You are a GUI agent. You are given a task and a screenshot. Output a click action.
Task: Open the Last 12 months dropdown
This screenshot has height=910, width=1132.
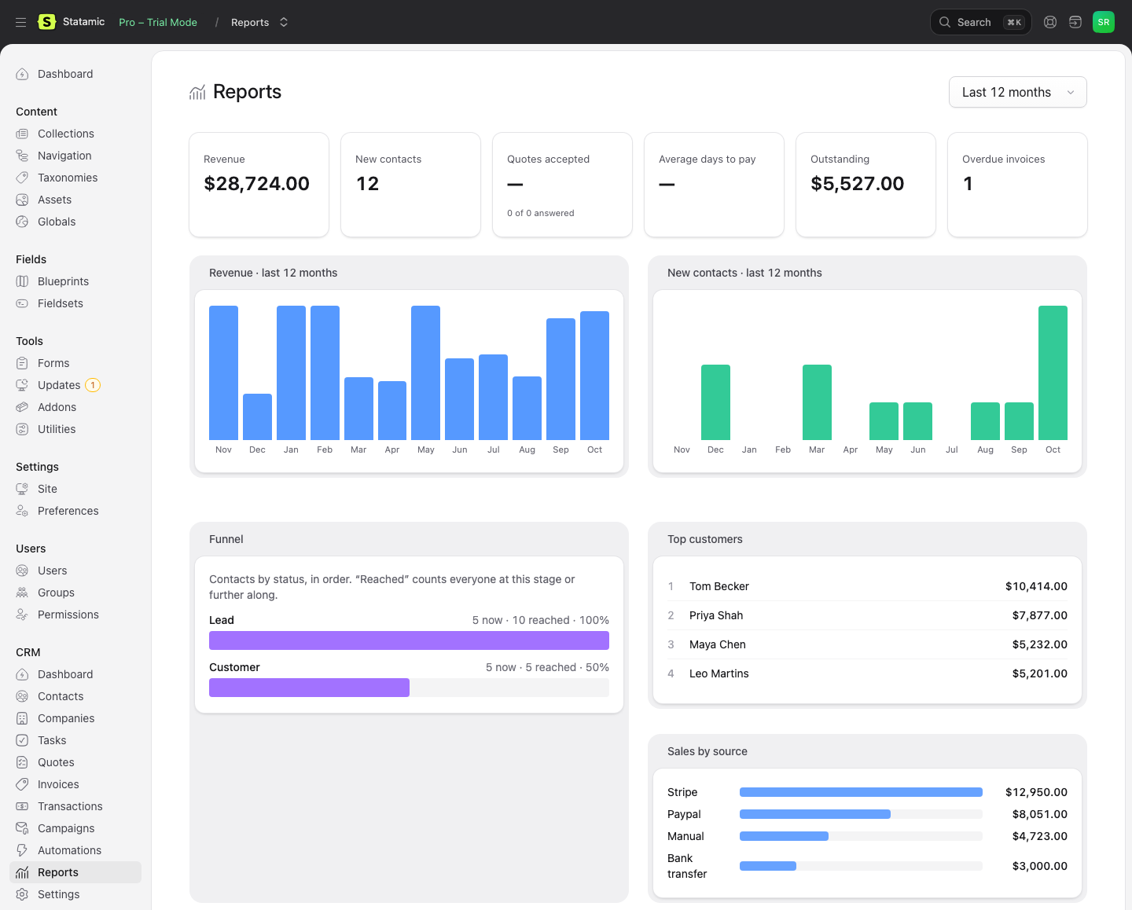[1018, 92]
